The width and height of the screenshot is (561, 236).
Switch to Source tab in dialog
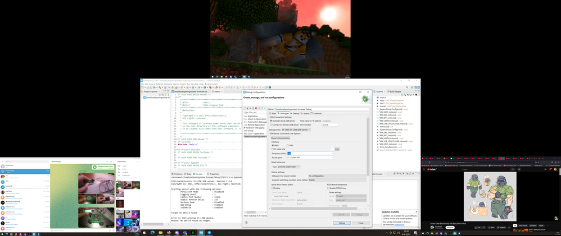click(306, 113)
